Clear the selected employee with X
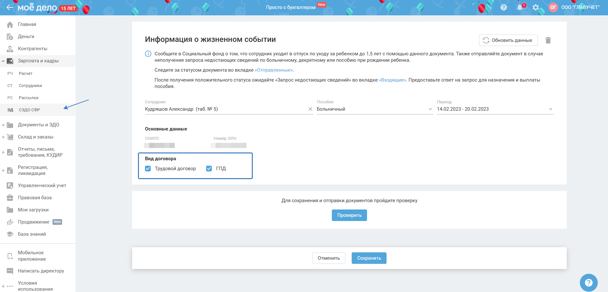 click(310, 109)
